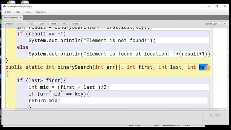Click the right arrow of horizontal scrollbar
Image resolution: width=231 pixels, height=130 pixels.
coord(226,109)
